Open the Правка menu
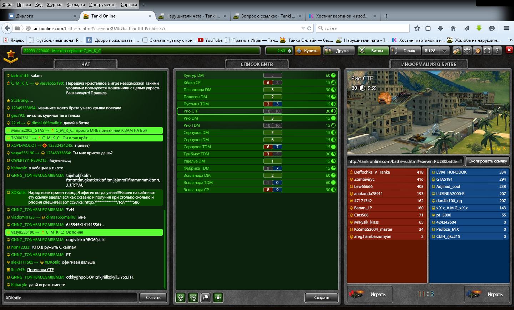The height and width of the screenshot is (310, 514). point(24,4)
